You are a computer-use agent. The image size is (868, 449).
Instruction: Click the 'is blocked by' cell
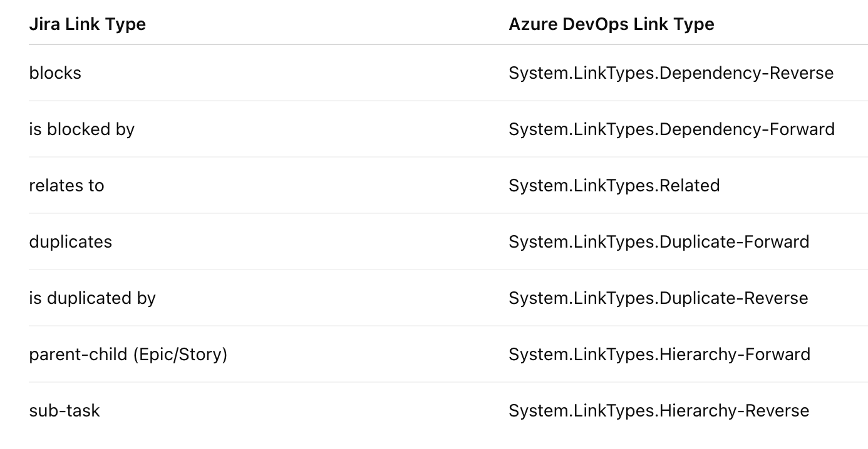pos(81,129)
